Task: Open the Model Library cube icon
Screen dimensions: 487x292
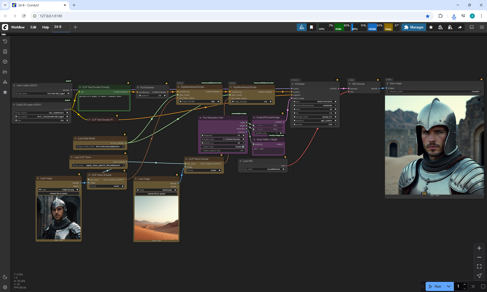Action: [5, 62]
